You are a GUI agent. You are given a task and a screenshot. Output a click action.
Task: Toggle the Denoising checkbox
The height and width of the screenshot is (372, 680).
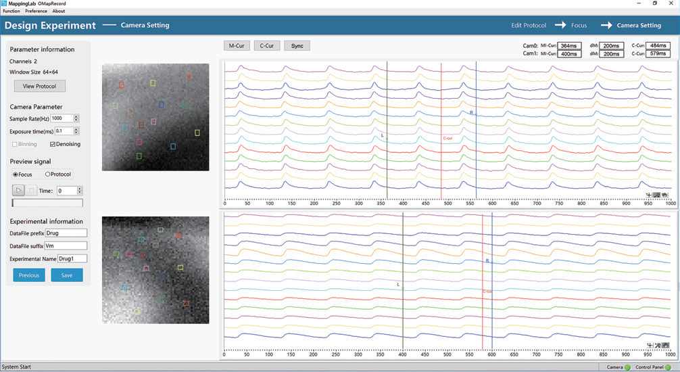pos(53,144)
